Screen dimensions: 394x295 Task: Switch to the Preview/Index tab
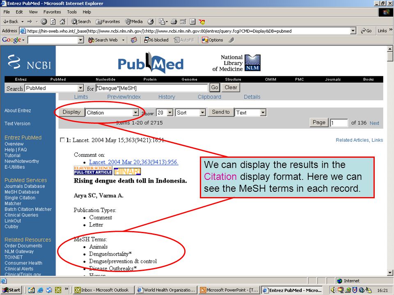coord(124,97)
